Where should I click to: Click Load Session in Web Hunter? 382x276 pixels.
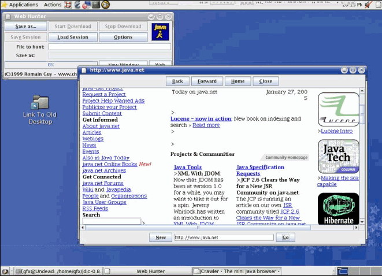(x=73, y=37)
